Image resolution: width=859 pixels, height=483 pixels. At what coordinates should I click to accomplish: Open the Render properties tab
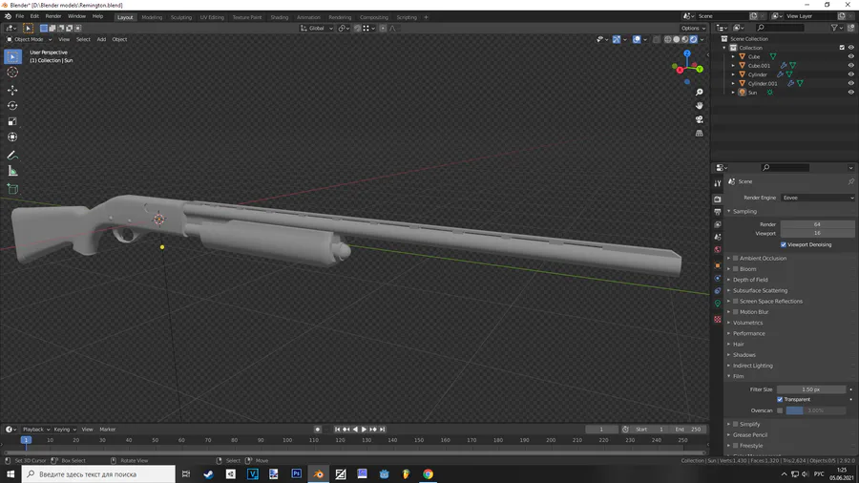pyautogui.click(x=717, y=199)
